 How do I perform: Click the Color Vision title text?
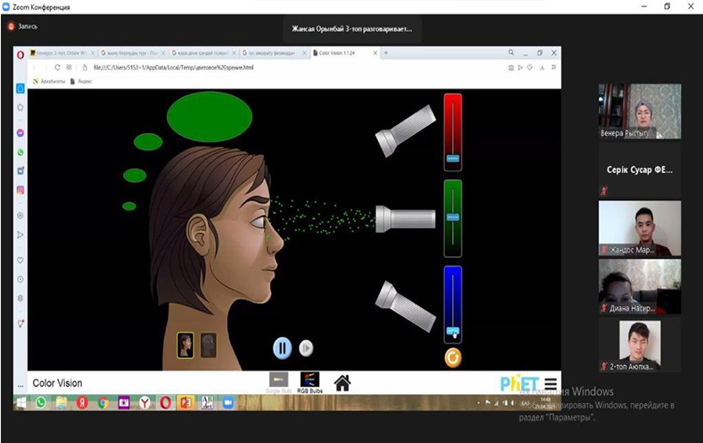57,383
